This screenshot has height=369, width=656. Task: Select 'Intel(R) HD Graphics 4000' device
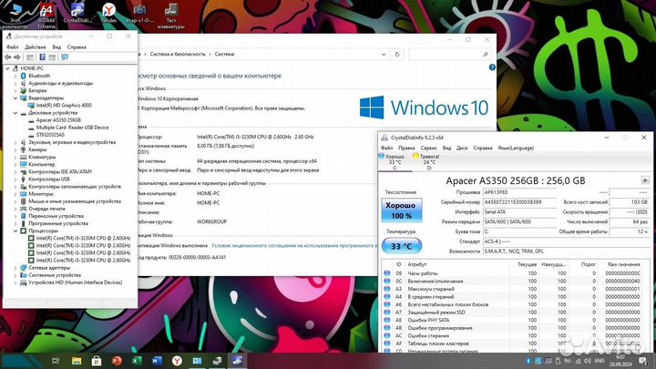[64, 106]
